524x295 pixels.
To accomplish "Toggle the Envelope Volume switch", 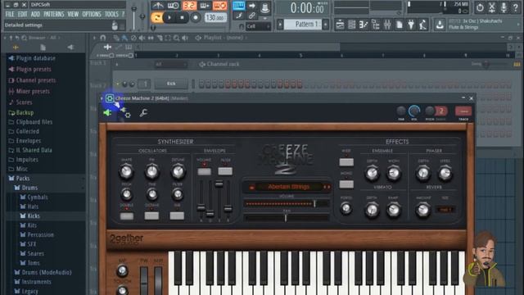I will tap(204, 171).
